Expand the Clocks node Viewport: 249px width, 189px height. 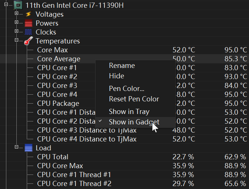coord(16,31)
